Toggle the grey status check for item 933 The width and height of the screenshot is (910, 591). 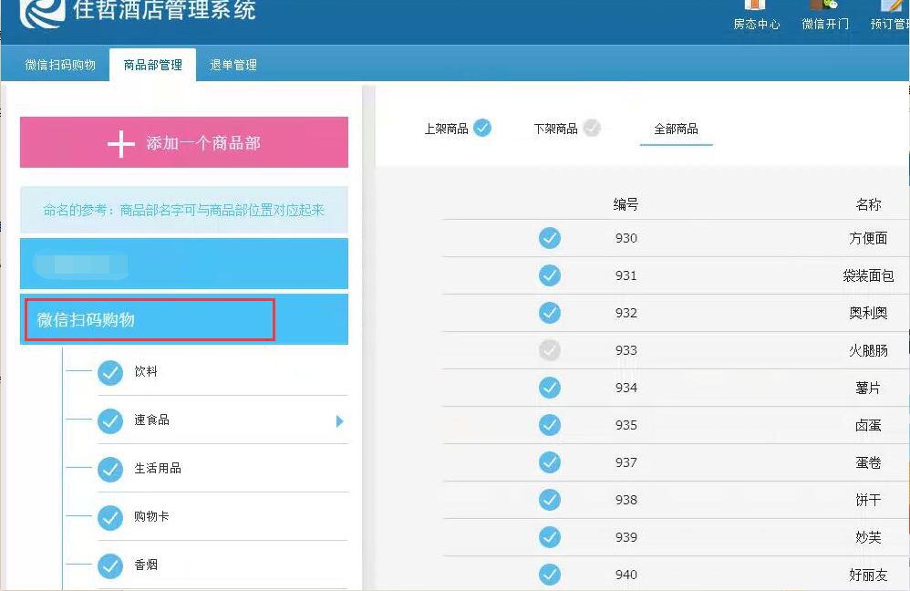[x=550, y=350]
